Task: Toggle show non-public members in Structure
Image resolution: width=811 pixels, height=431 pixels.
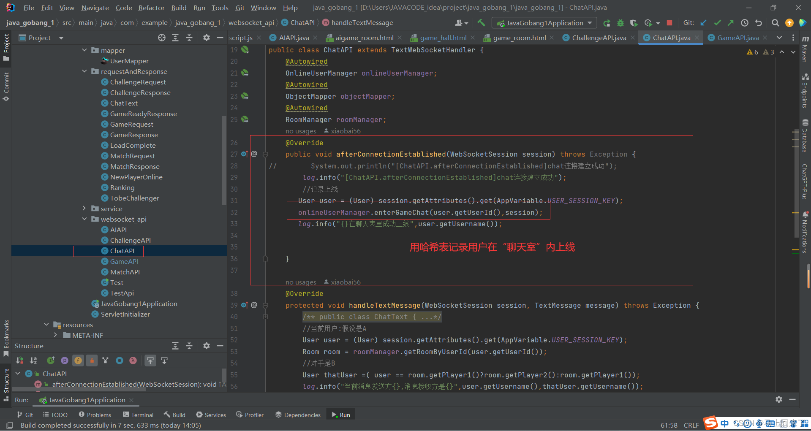Action: [92, 361]
